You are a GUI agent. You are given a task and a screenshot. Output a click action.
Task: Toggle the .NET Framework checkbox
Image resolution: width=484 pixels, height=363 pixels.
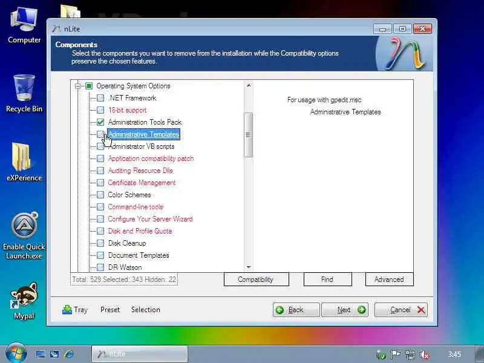point(100,98)
